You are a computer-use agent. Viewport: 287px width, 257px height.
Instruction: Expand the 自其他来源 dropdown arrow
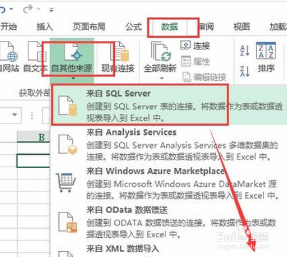click(73, 78)
